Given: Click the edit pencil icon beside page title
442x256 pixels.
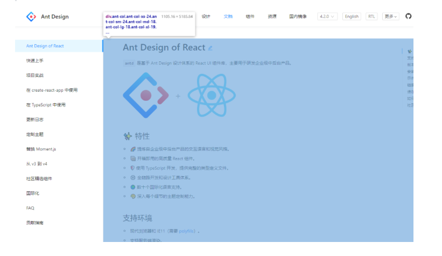Looking at the screenshot, I should point(210,48).
